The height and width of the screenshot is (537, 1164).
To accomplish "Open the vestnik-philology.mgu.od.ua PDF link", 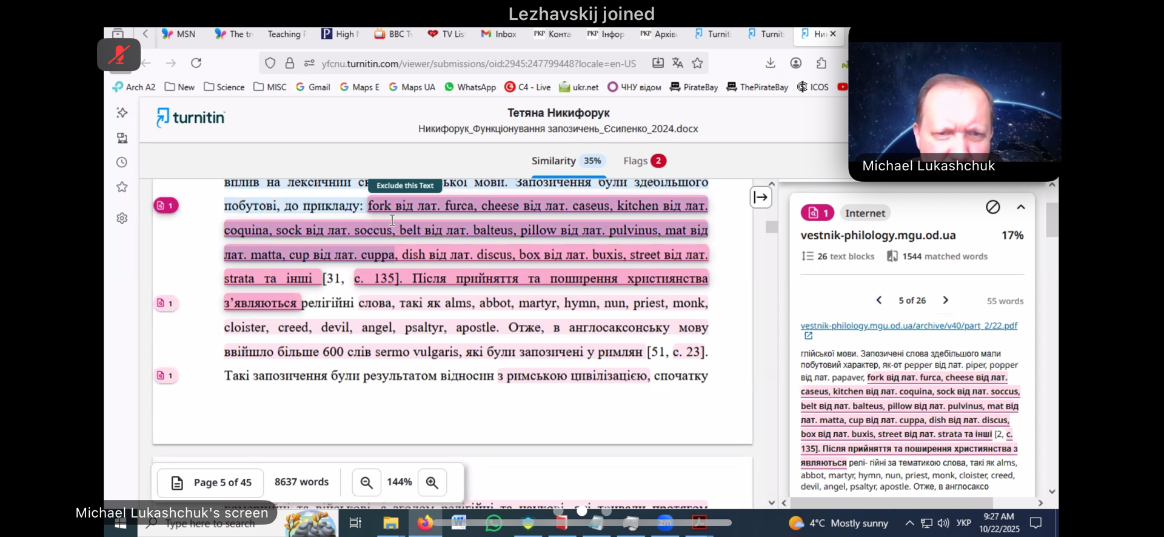I will (909, 326).
